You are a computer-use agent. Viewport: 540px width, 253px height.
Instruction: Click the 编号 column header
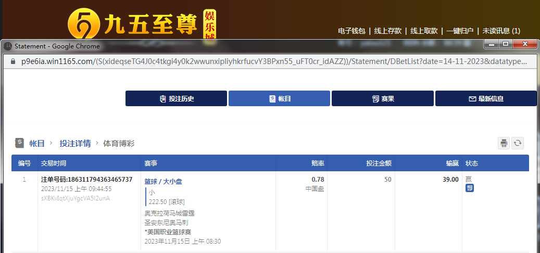click(x=24, y=163)
